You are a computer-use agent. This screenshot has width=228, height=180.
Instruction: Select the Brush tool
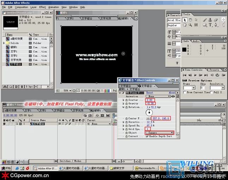205,20
